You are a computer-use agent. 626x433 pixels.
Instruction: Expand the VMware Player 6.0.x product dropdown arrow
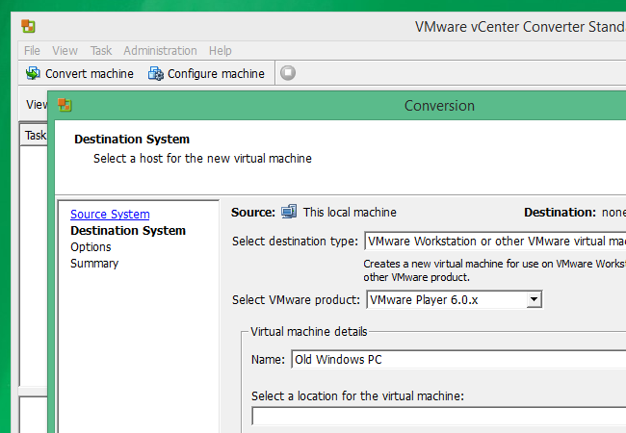(x=534, y=299)
